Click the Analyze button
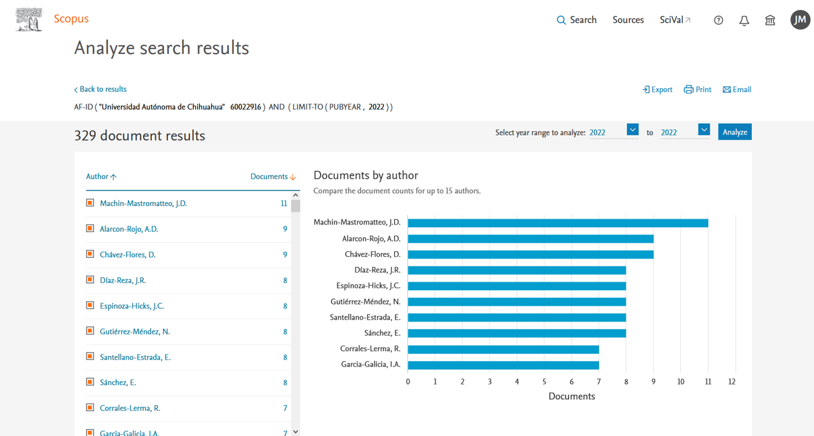 (735, 132)
